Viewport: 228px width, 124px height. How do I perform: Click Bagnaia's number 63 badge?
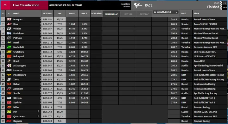click(9, 121)
